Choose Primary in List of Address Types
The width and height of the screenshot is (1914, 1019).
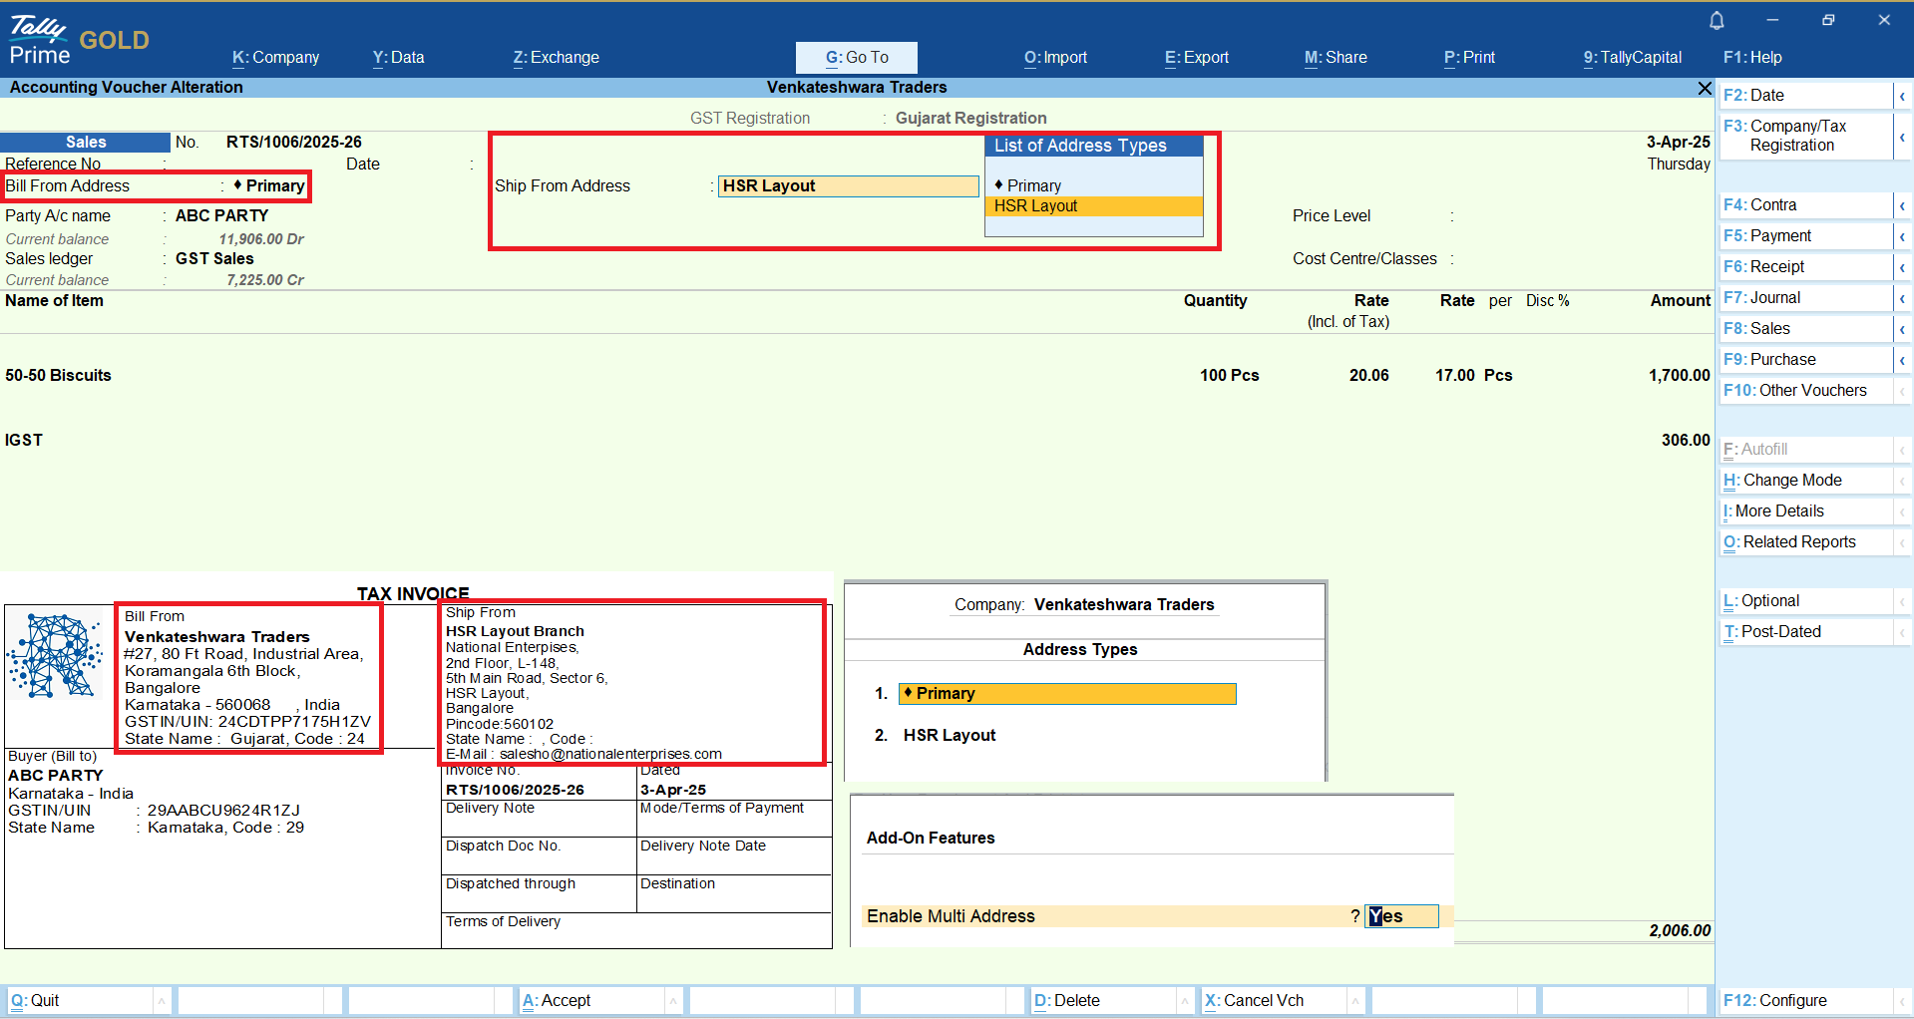(x=1033, y=185)
